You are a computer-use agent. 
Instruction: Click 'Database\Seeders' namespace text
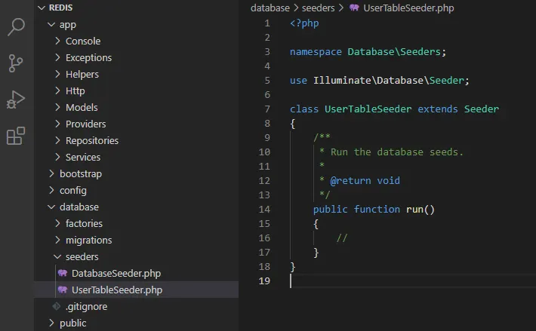[394, 52]
